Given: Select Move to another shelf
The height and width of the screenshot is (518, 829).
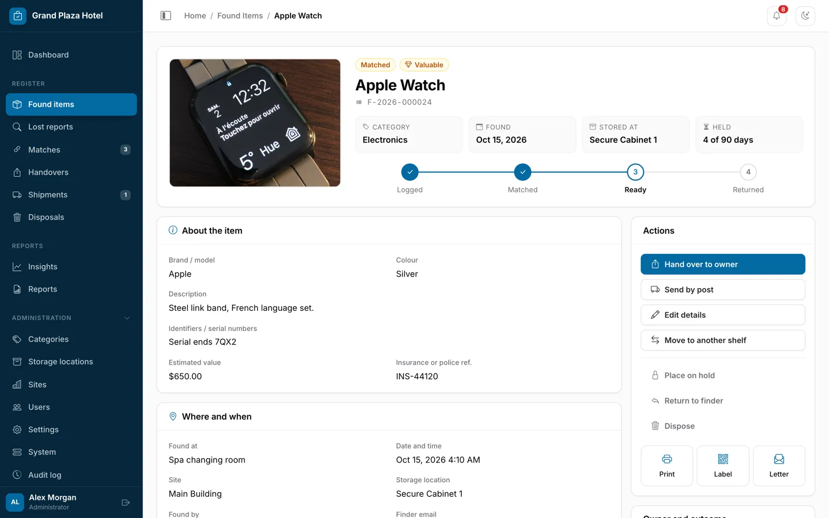Looking at the screenshot, I should click(x=723, y=340).
